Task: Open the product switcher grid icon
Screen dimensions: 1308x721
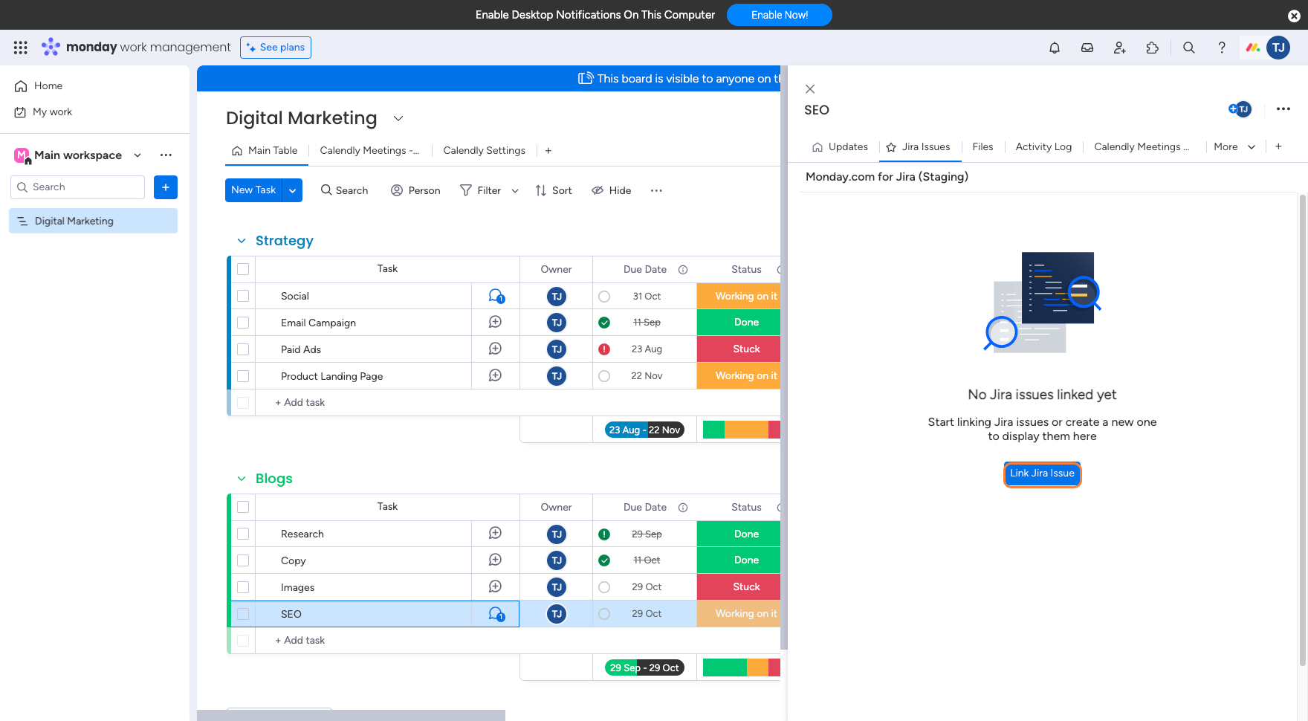Action: pos(21,48)
